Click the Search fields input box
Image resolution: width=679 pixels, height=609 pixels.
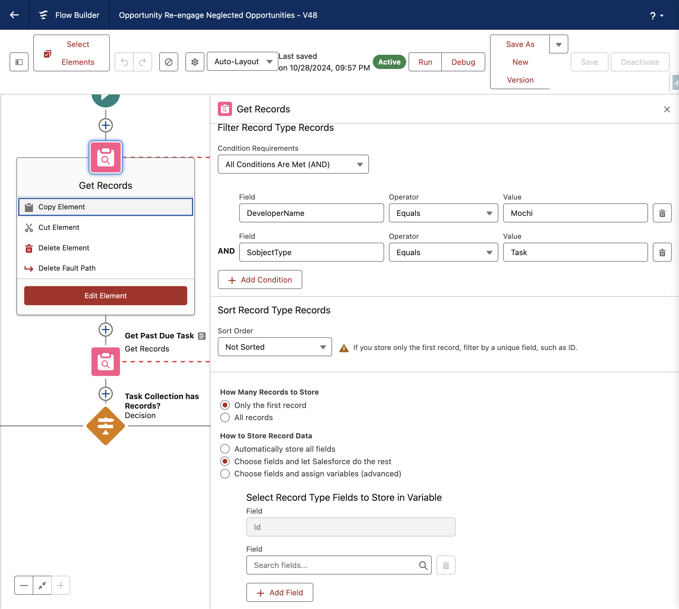pos(339,565)
